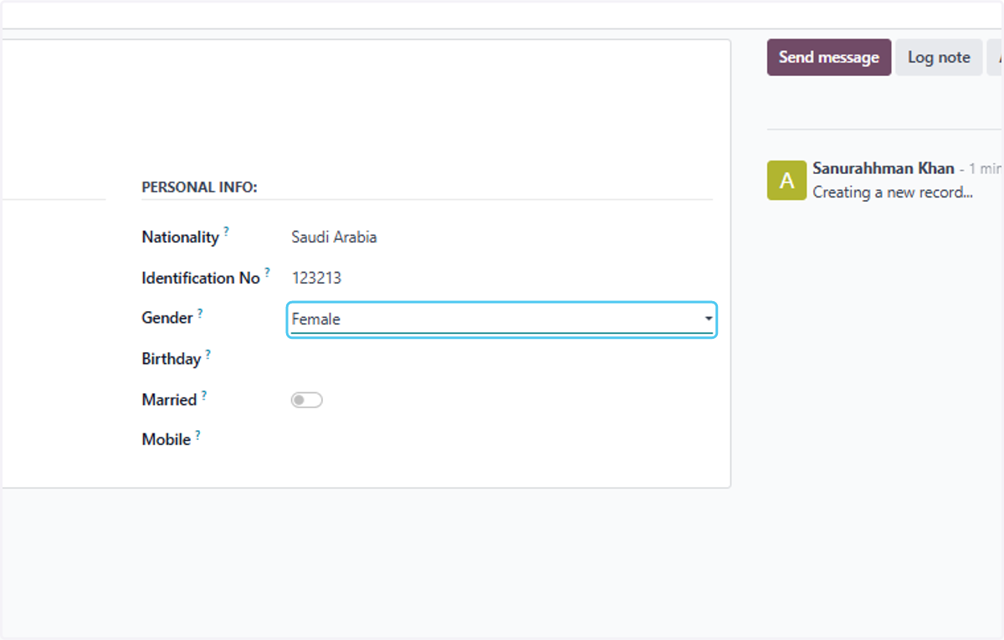Screen dimensions: 1004x640
Task: Click the Identification No label
Action: [x=201, y=279]
